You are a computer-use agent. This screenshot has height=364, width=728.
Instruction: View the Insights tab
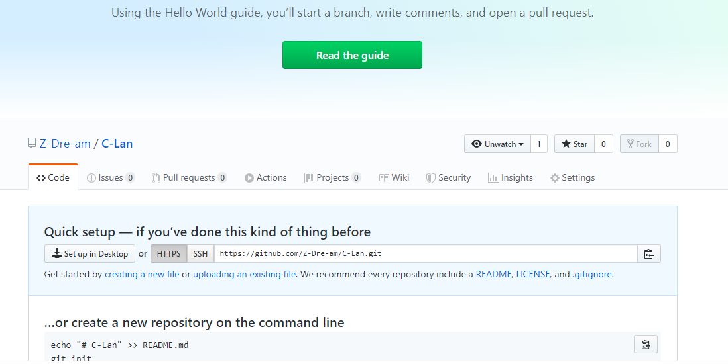click(x=511, y=177)
